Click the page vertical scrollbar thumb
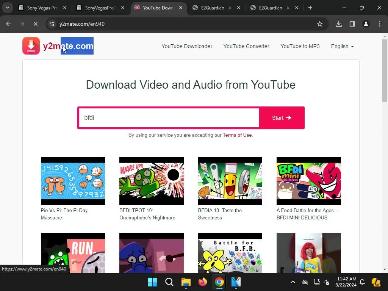This screenshot has width=388, height=291. tap(385, 70)
